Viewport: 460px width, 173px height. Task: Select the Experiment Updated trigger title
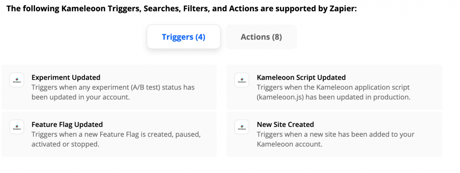[66, 77]
